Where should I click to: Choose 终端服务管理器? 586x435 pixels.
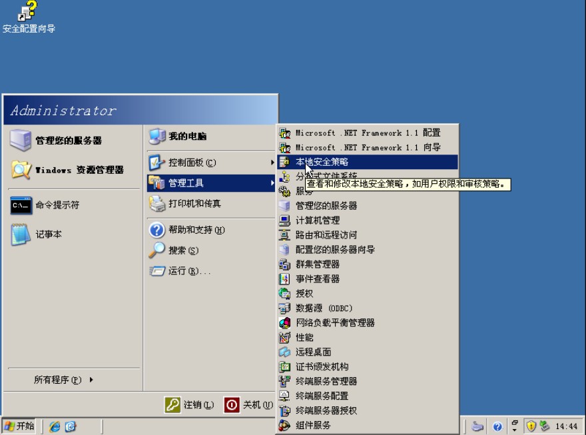coord(368,381)
